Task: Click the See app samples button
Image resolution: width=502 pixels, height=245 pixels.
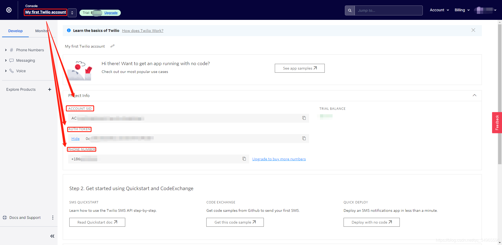Action: (300, 68)
